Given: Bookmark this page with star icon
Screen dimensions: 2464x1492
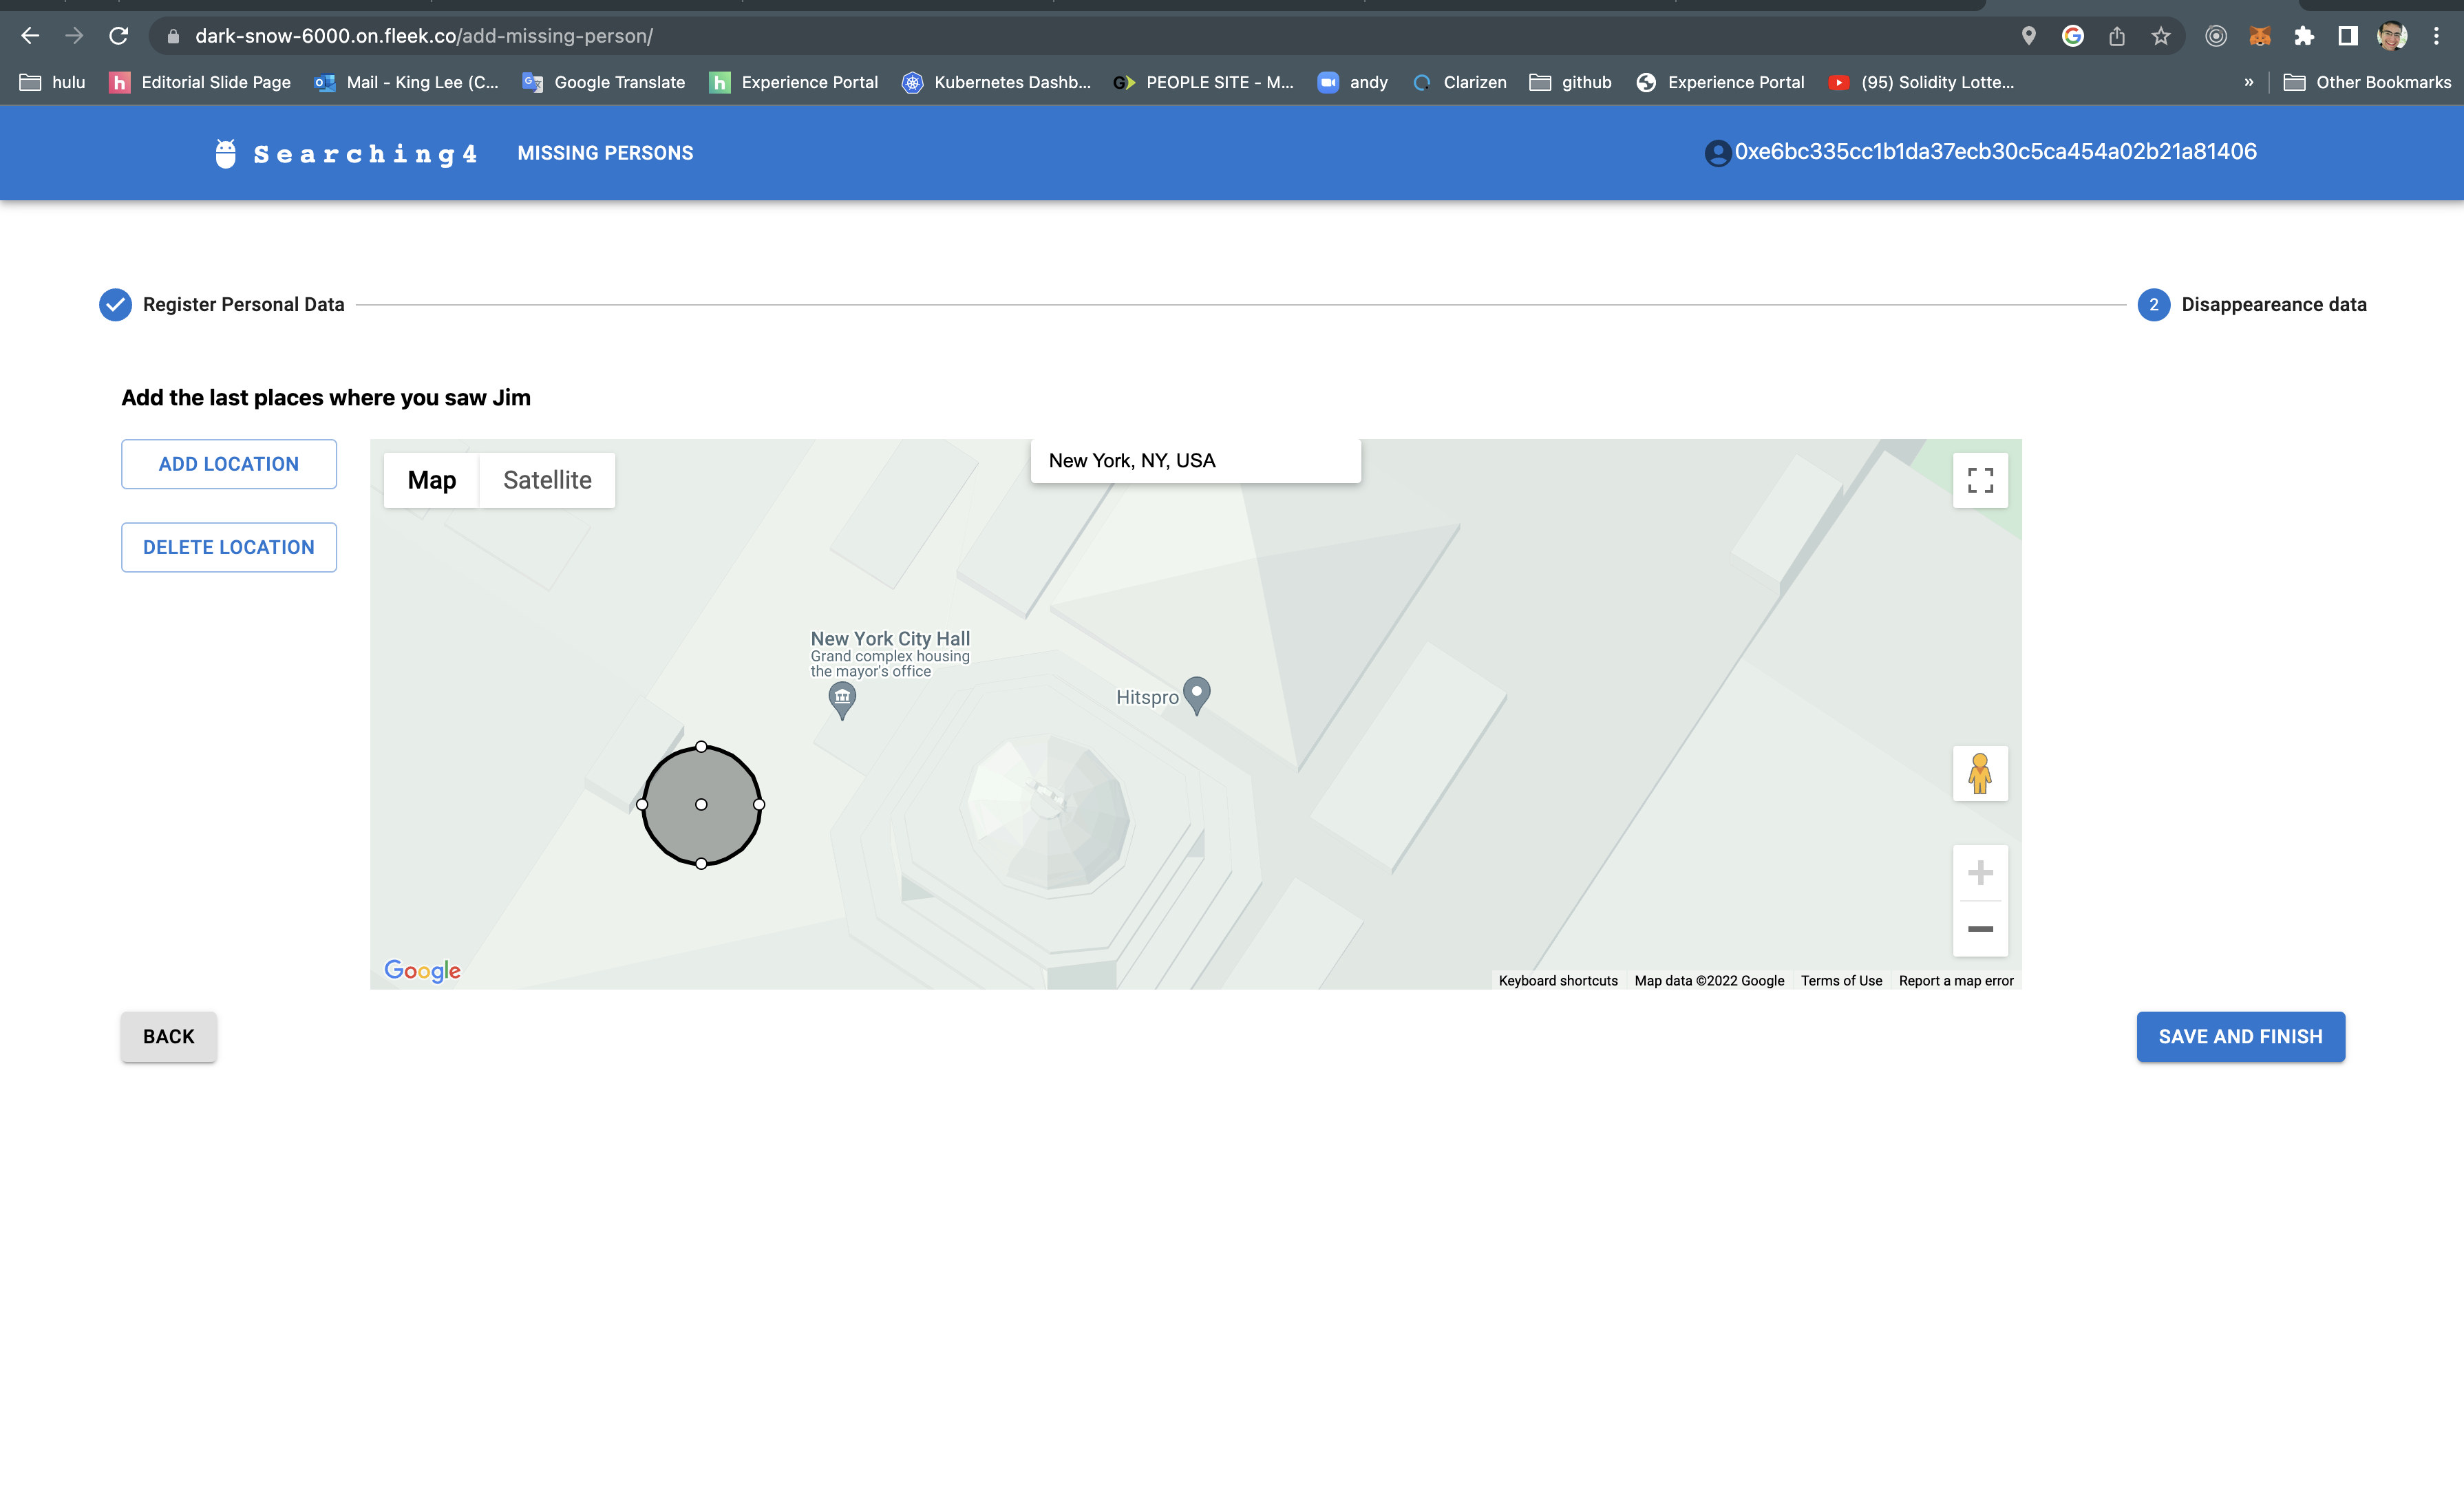Looking at the screenshot, I should coord(2161,36).
